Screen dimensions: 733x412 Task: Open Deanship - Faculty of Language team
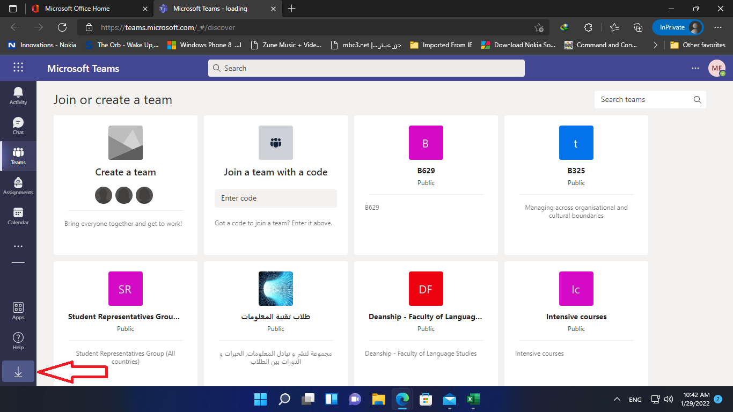coord(426,323)
